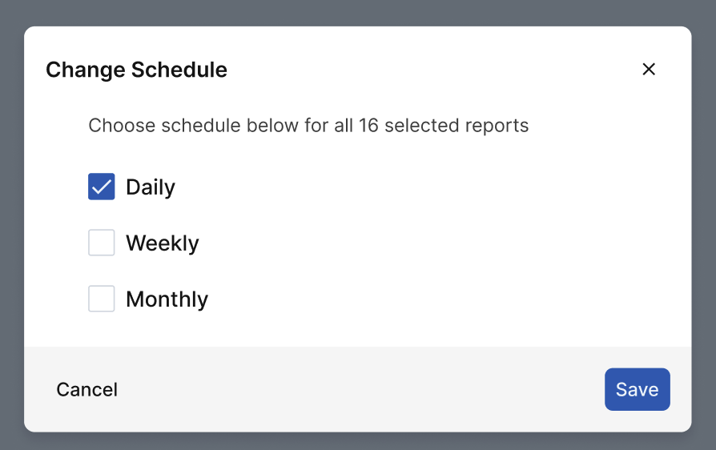
Task: Close the Change Schedule dialog with X
Action: click(649, 70)
